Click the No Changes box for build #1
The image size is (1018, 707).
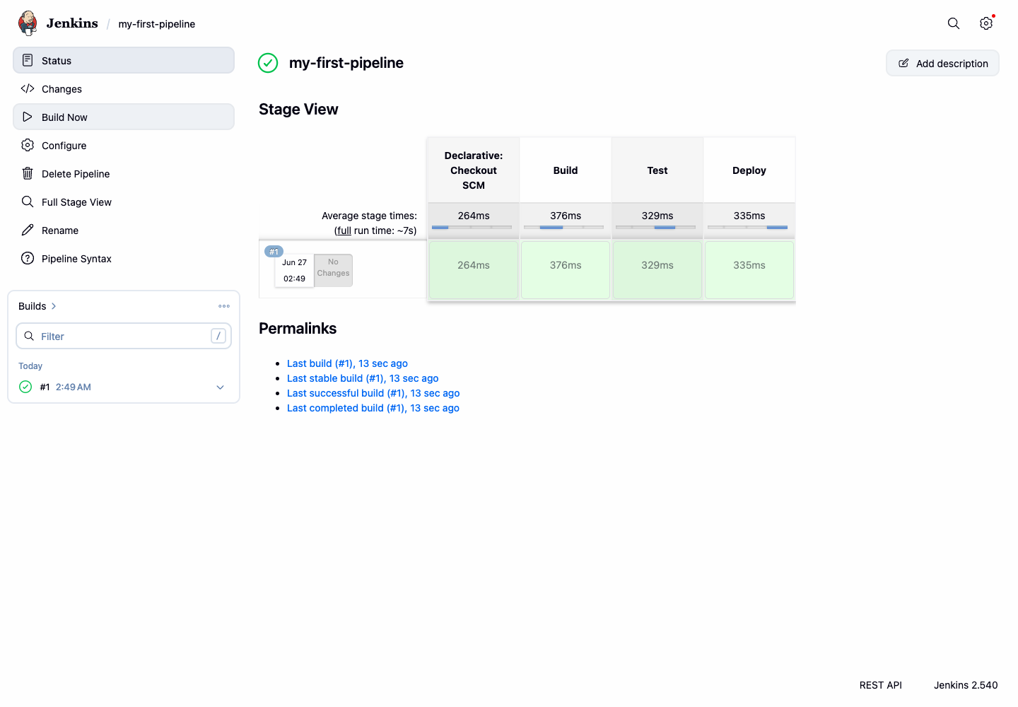point(333,270)
